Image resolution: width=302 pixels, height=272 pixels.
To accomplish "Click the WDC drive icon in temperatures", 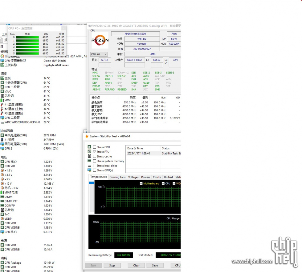I will coord(2,122).
